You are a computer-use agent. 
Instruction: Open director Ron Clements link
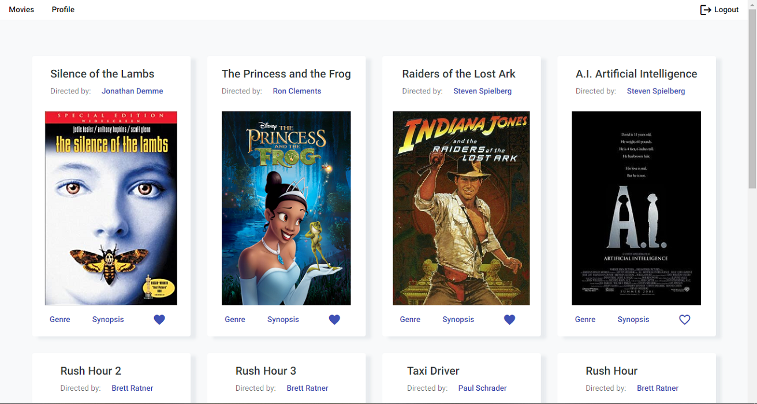click(297, 91)
